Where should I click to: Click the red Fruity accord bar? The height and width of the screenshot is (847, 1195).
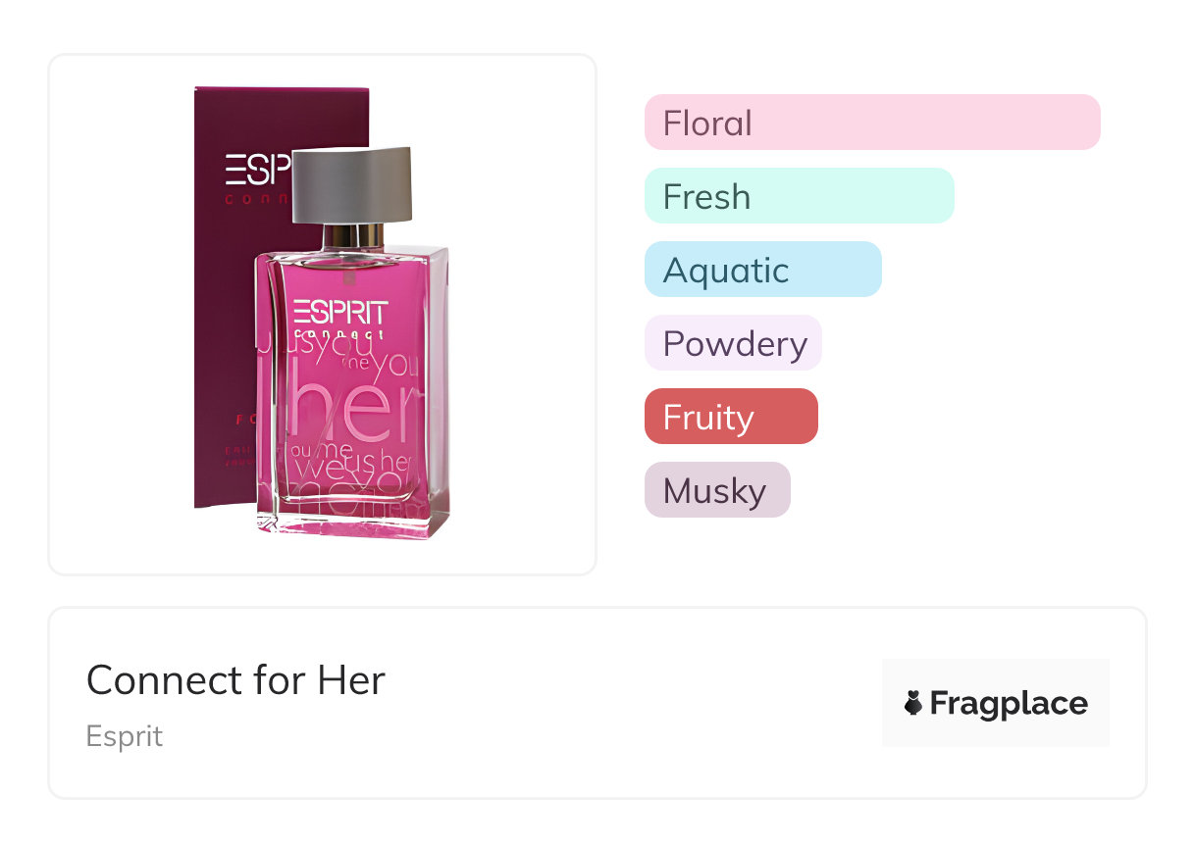click(730, 417)
